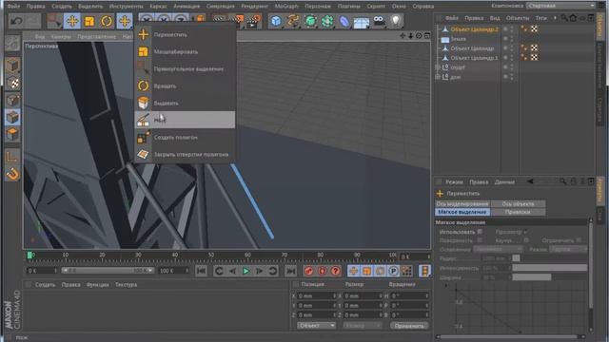Screen dimensions: 609x342
Task: Toggle the snapping magnet icon in left sidebar
Action: [x=12, y=174]
